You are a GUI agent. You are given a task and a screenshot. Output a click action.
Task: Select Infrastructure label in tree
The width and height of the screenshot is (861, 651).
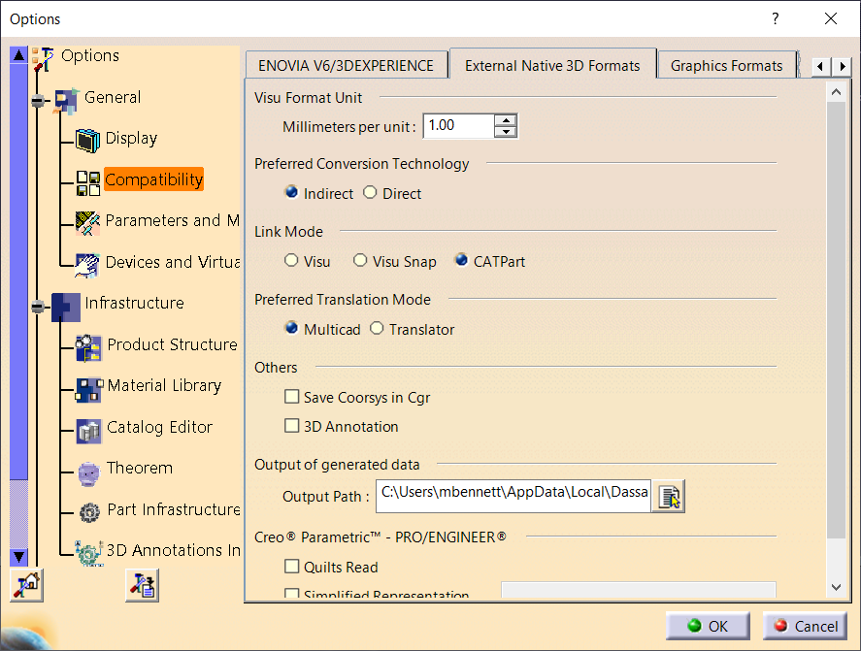(135, 303)
